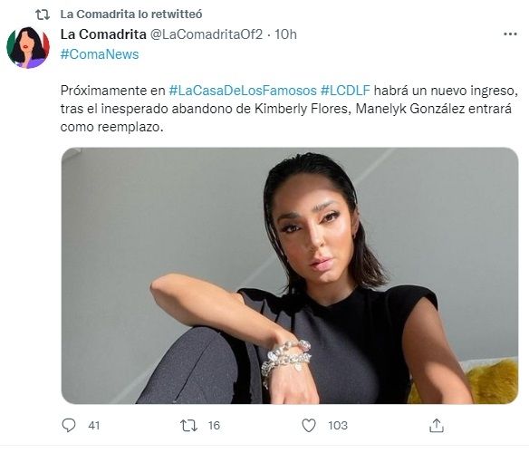Click the 10h timestamp
This screenshot has width=529, height=453.
(x=285, y=34)
